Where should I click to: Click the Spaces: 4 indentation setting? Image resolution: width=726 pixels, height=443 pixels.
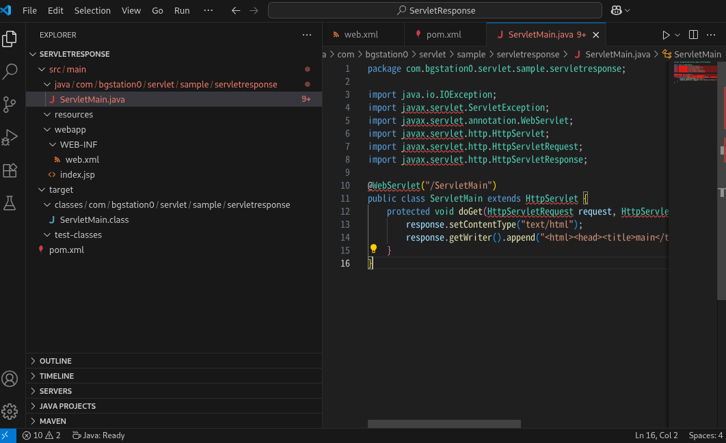coord(705,435)
